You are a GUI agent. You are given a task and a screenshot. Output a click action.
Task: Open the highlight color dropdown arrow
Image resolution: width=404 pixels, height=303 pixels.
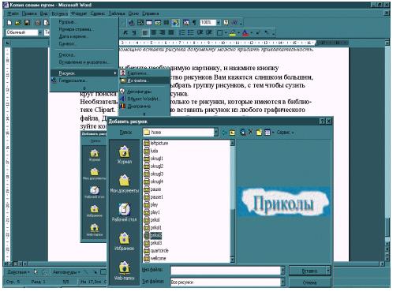[238, 33]
